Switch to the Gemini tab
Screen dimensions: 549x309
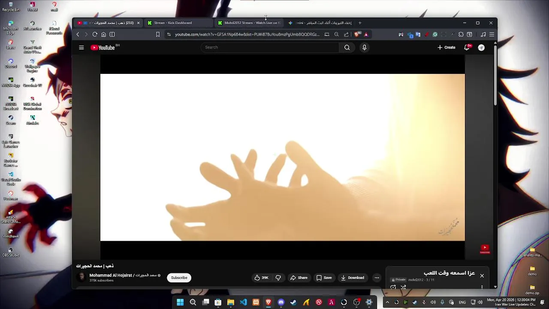[320, 23]
